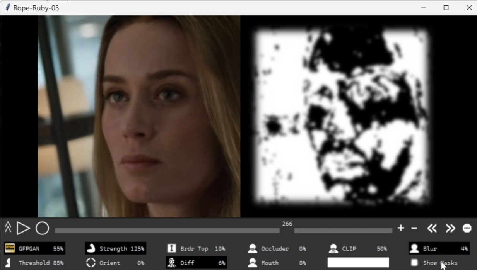
Task: Maximize the Rope-Ruby-03 window
Action: (x=446, y=8)
